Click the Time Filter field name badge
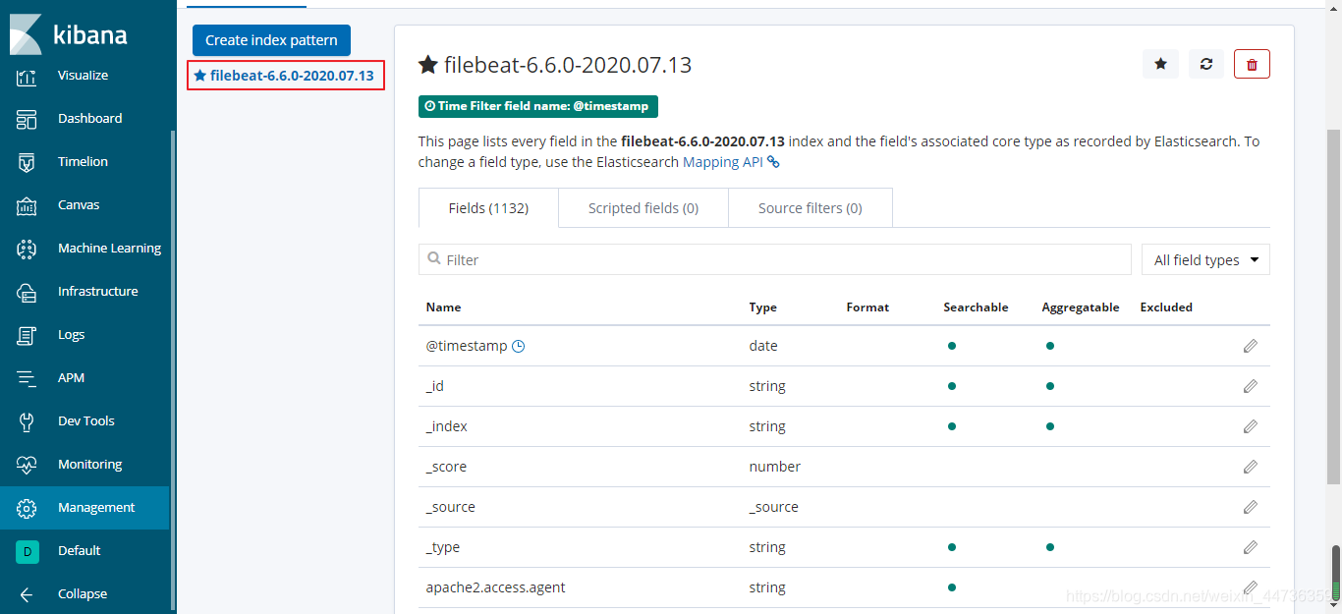This screenshot has height=614, width=1342. point(538,106)
